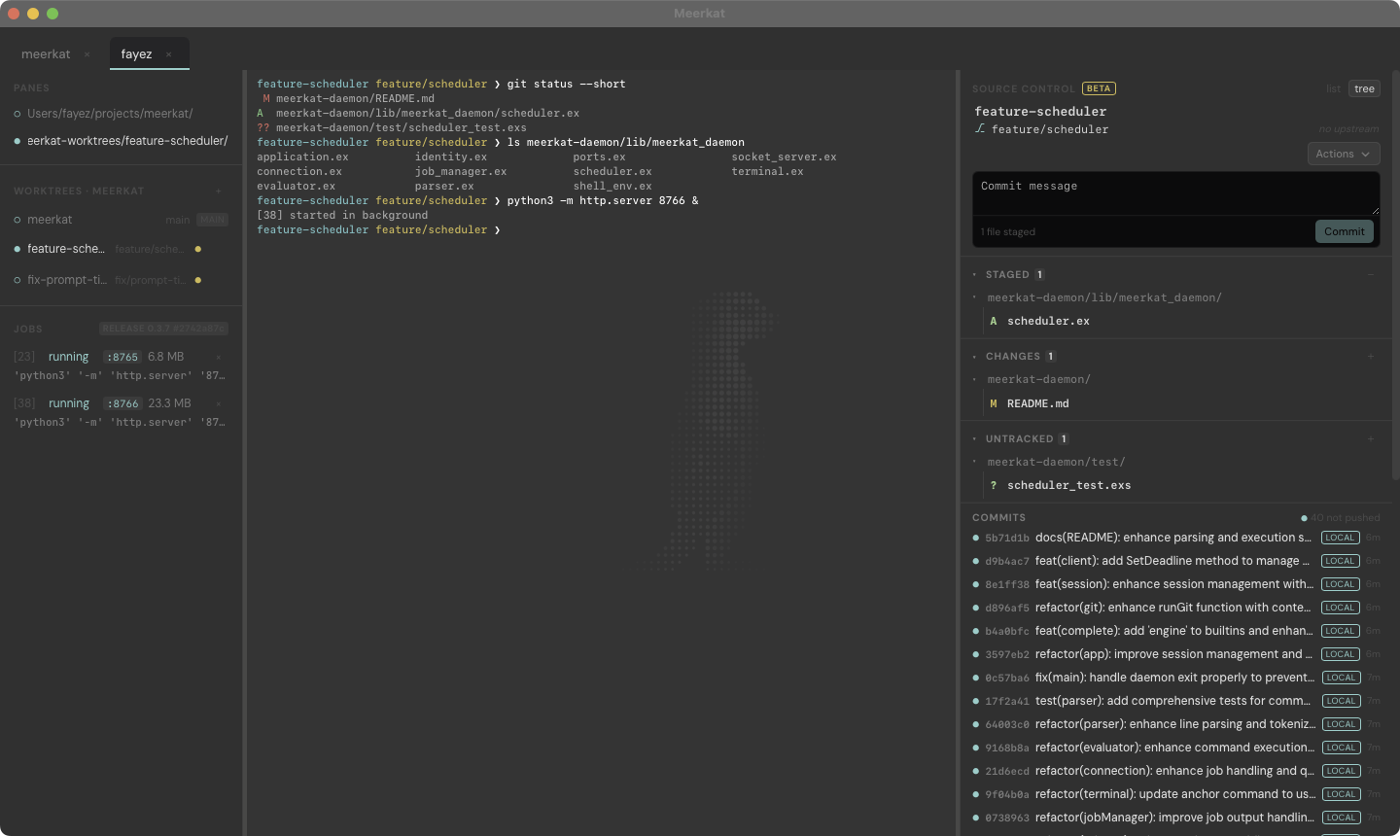The height and width of the screenshot is (836, 1400).
Task: Select running job 38
Action: pyautogui.click(x=121, y=413)
